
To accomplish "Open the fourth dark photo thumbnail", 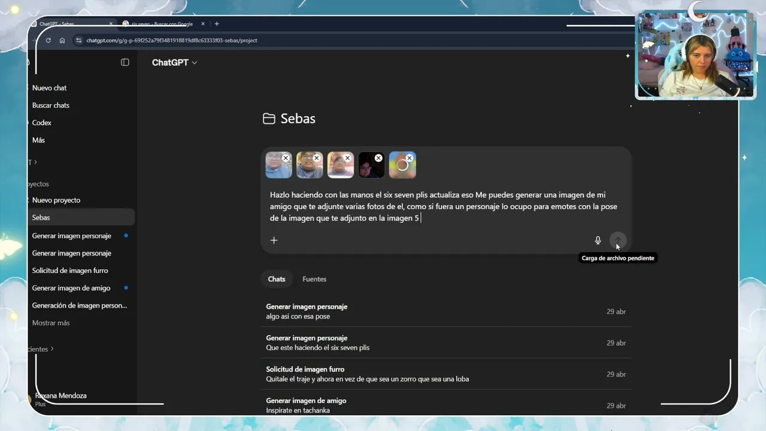I will coord(371,165).
